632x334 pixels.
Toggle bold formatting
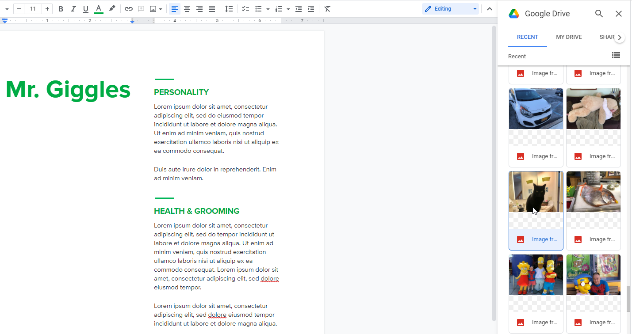pyautogui.click(x=61, y=9)
